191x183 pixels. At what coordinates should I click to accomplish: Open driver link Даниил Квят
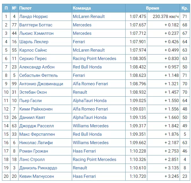[x=32, y=117]
